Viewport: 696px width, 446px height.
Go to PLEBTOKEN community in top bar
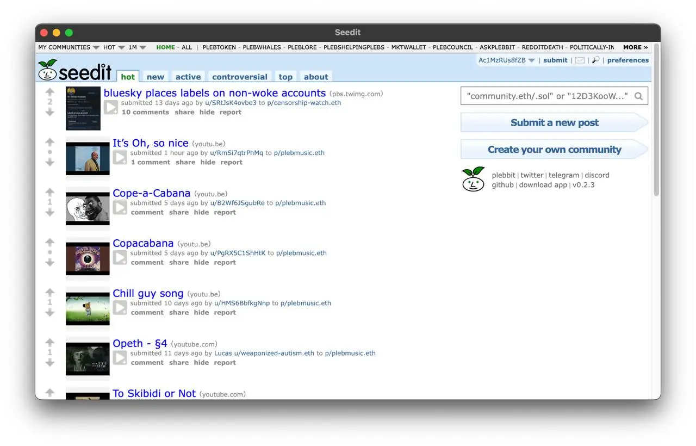coord(219,47)
